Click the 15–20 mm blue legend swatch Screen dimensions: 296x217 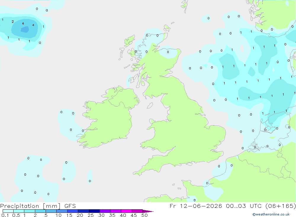[73, 211]
